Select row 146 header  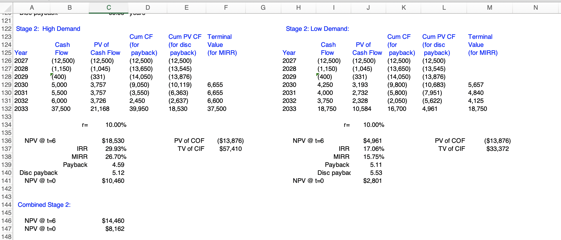point(6,221)
